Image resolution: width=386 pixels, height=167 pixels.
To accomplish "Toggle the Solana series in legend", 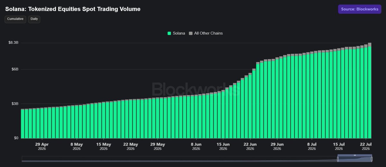I will tap(176, 33).
